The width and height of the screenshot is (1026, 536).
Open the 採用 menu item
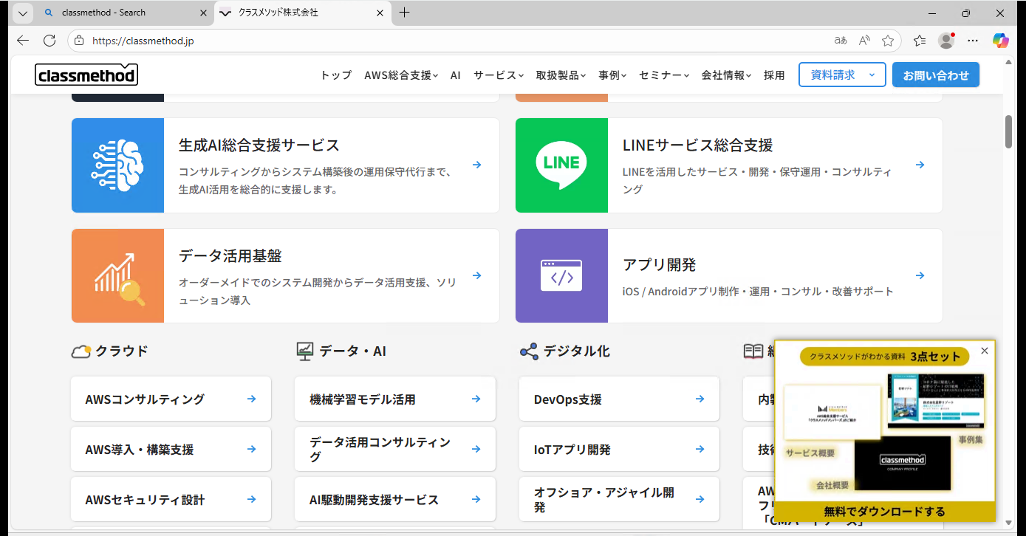(774, 75)
